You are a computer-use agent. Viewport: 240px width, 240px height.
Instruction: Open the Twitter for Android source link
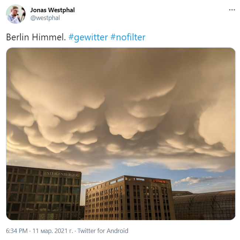[103, 231]
